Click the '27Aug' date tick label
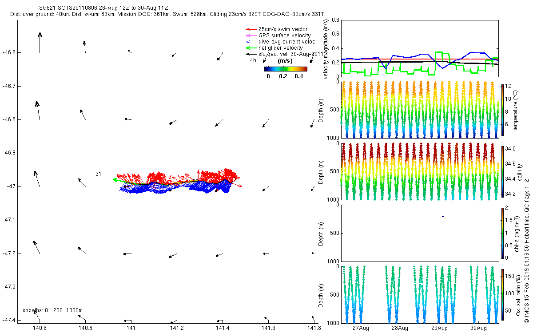 click(x=361, y=328)
